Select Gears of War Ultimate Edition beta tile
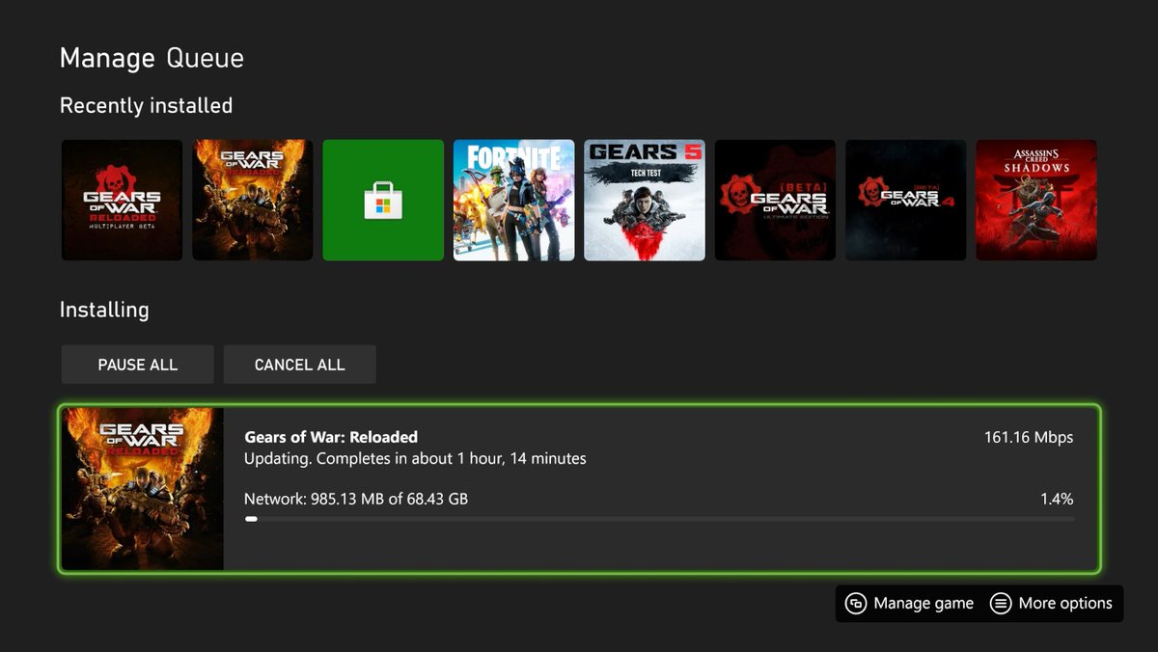 click(775, 201)
